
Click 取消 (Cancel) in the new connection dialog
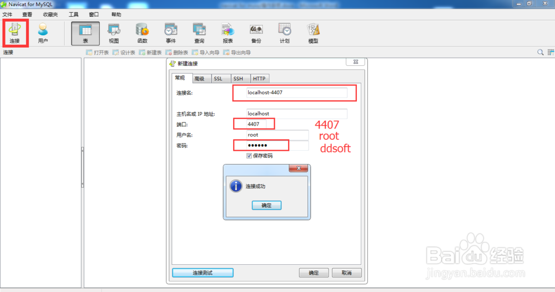point(346,273)
